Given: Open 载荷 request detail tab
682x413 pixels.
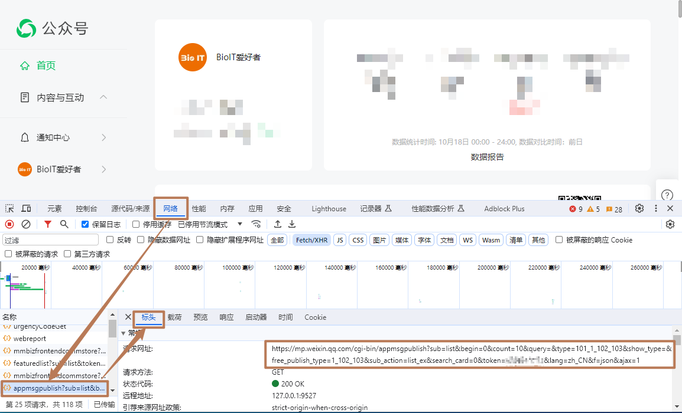Looking at the screenshot, I should pos(174,317).
